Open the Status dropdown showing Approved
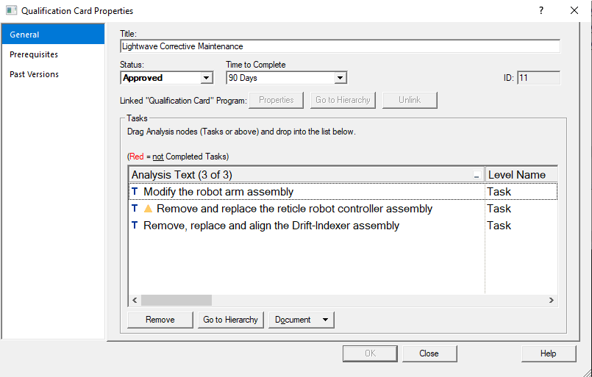This screenshot has height=377, width=592. click(206, 78)
